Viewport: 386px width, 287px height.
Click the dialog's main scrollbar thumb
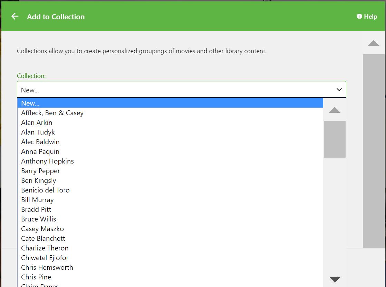point(374,151)
